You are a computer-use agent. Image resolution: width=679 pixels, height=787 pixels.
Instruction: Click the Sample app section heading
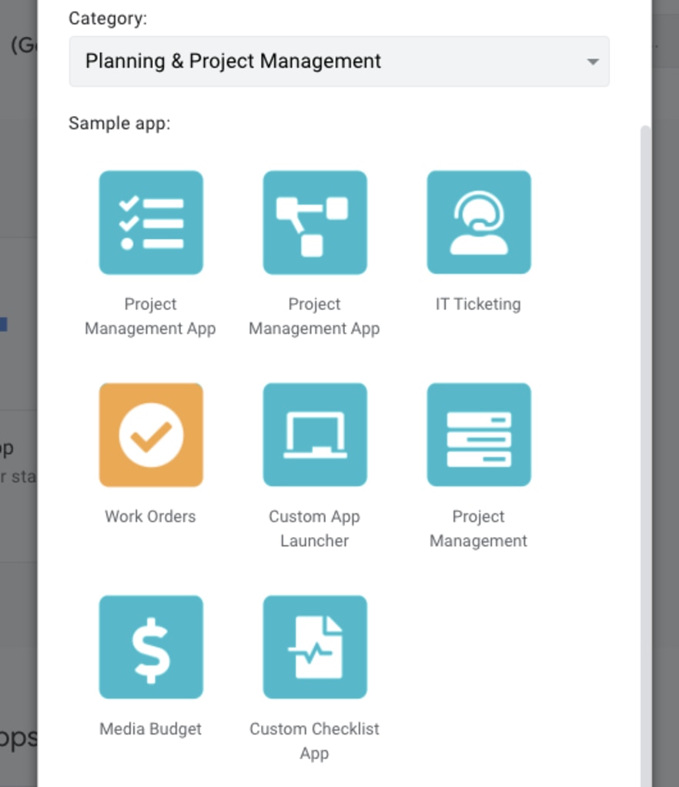pos(119,122)
